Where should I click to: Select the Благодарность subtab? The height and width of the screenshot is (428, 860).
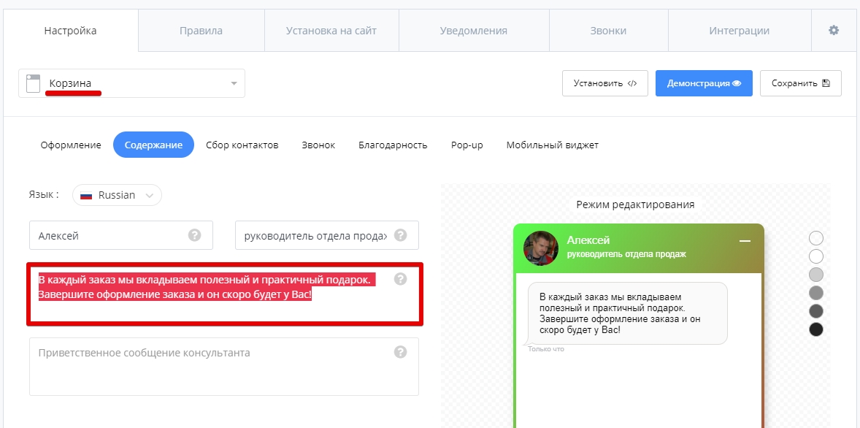tap(393, 145)
